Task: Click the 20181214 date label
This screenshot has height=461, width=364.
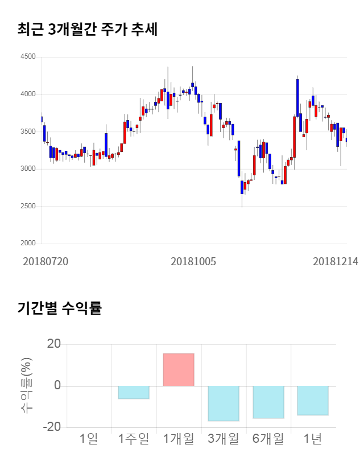Action: [336, 261]
